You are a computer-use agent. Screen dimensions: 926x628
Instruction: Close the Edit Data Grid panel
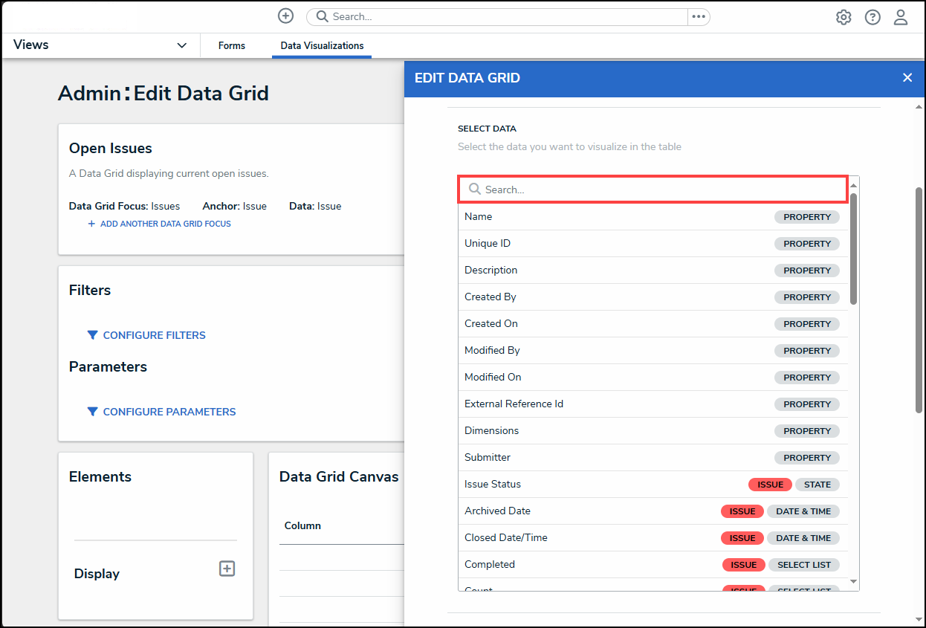[907, 78]
